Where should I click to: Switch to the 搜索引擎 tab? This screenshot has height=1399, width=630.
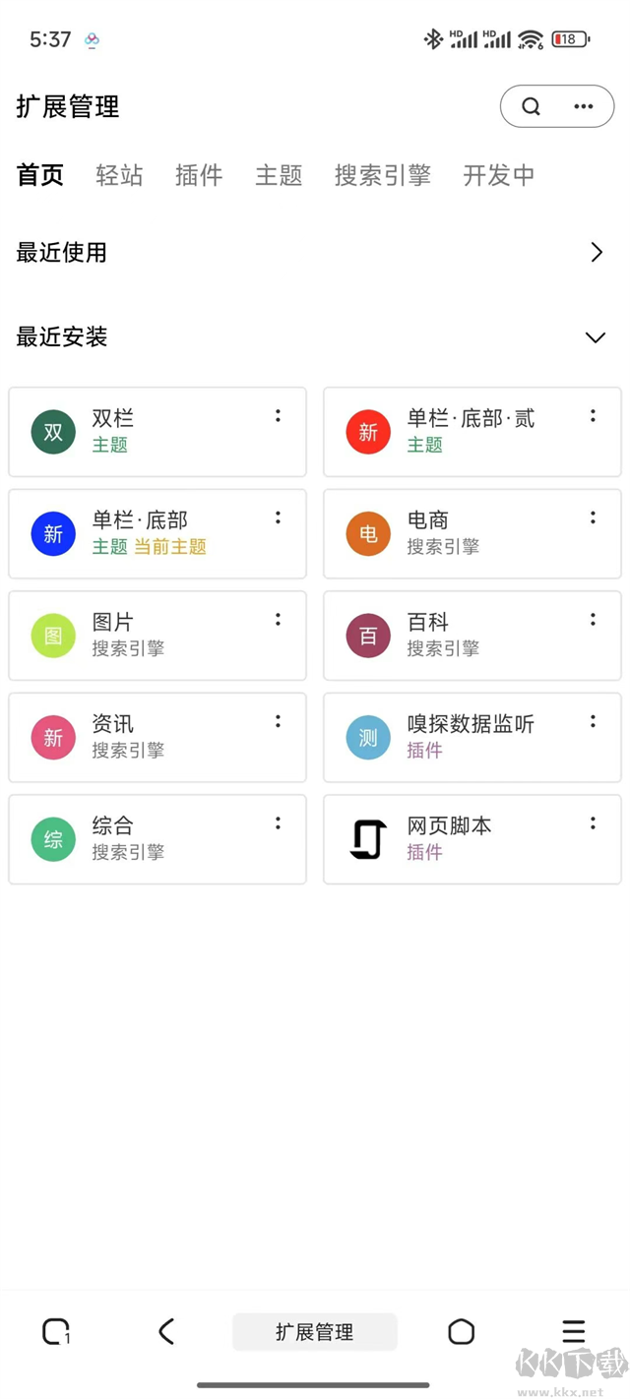click(382, 175)
